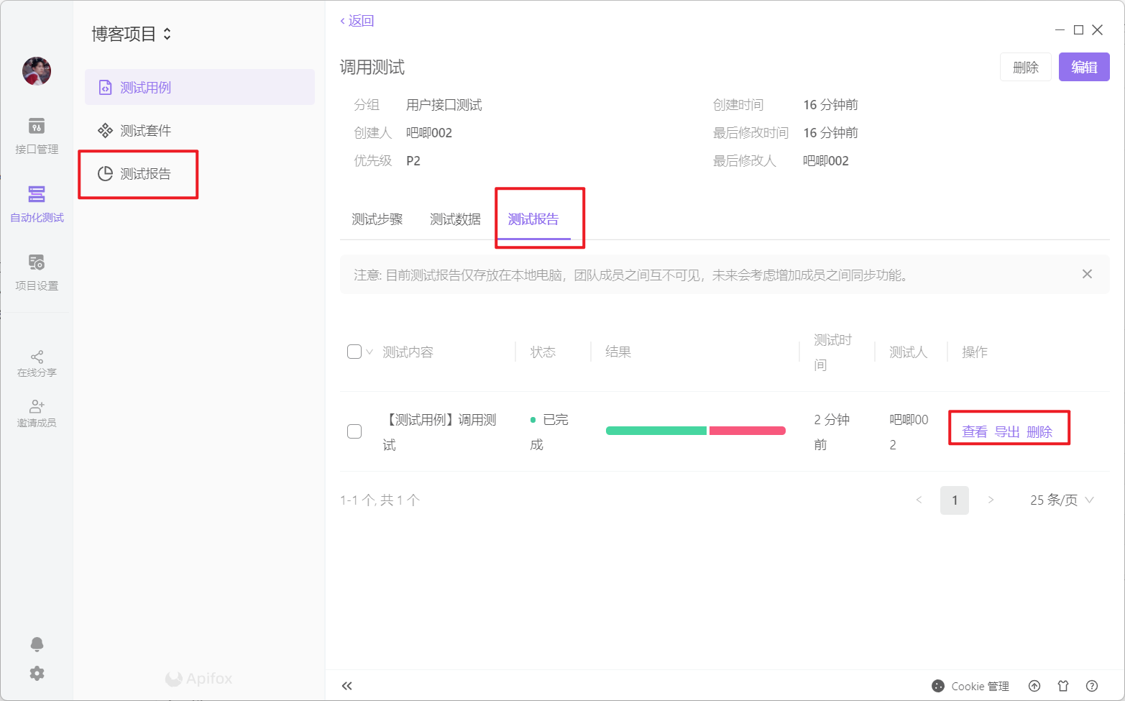
Task: Open the 25 条/页 page size dropdown
Action: coord(1061,500)
